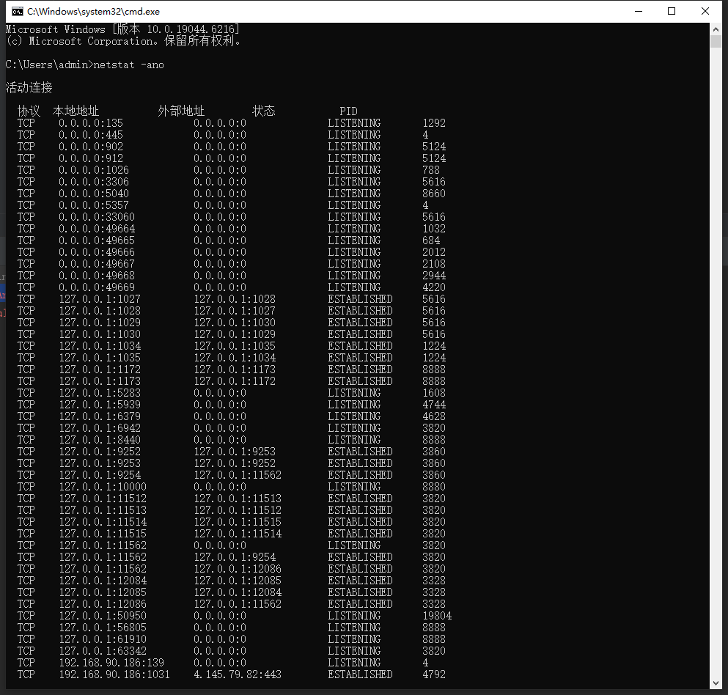Click local address '127.0.0.1:1034'

(x=100, y=346)
